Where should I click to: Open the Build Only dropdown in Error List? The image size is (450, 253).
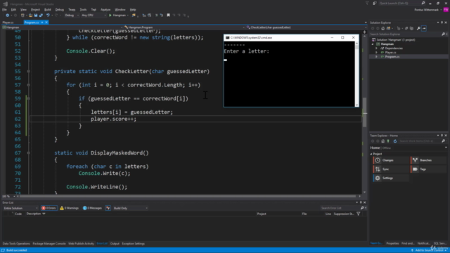point(131,208)
